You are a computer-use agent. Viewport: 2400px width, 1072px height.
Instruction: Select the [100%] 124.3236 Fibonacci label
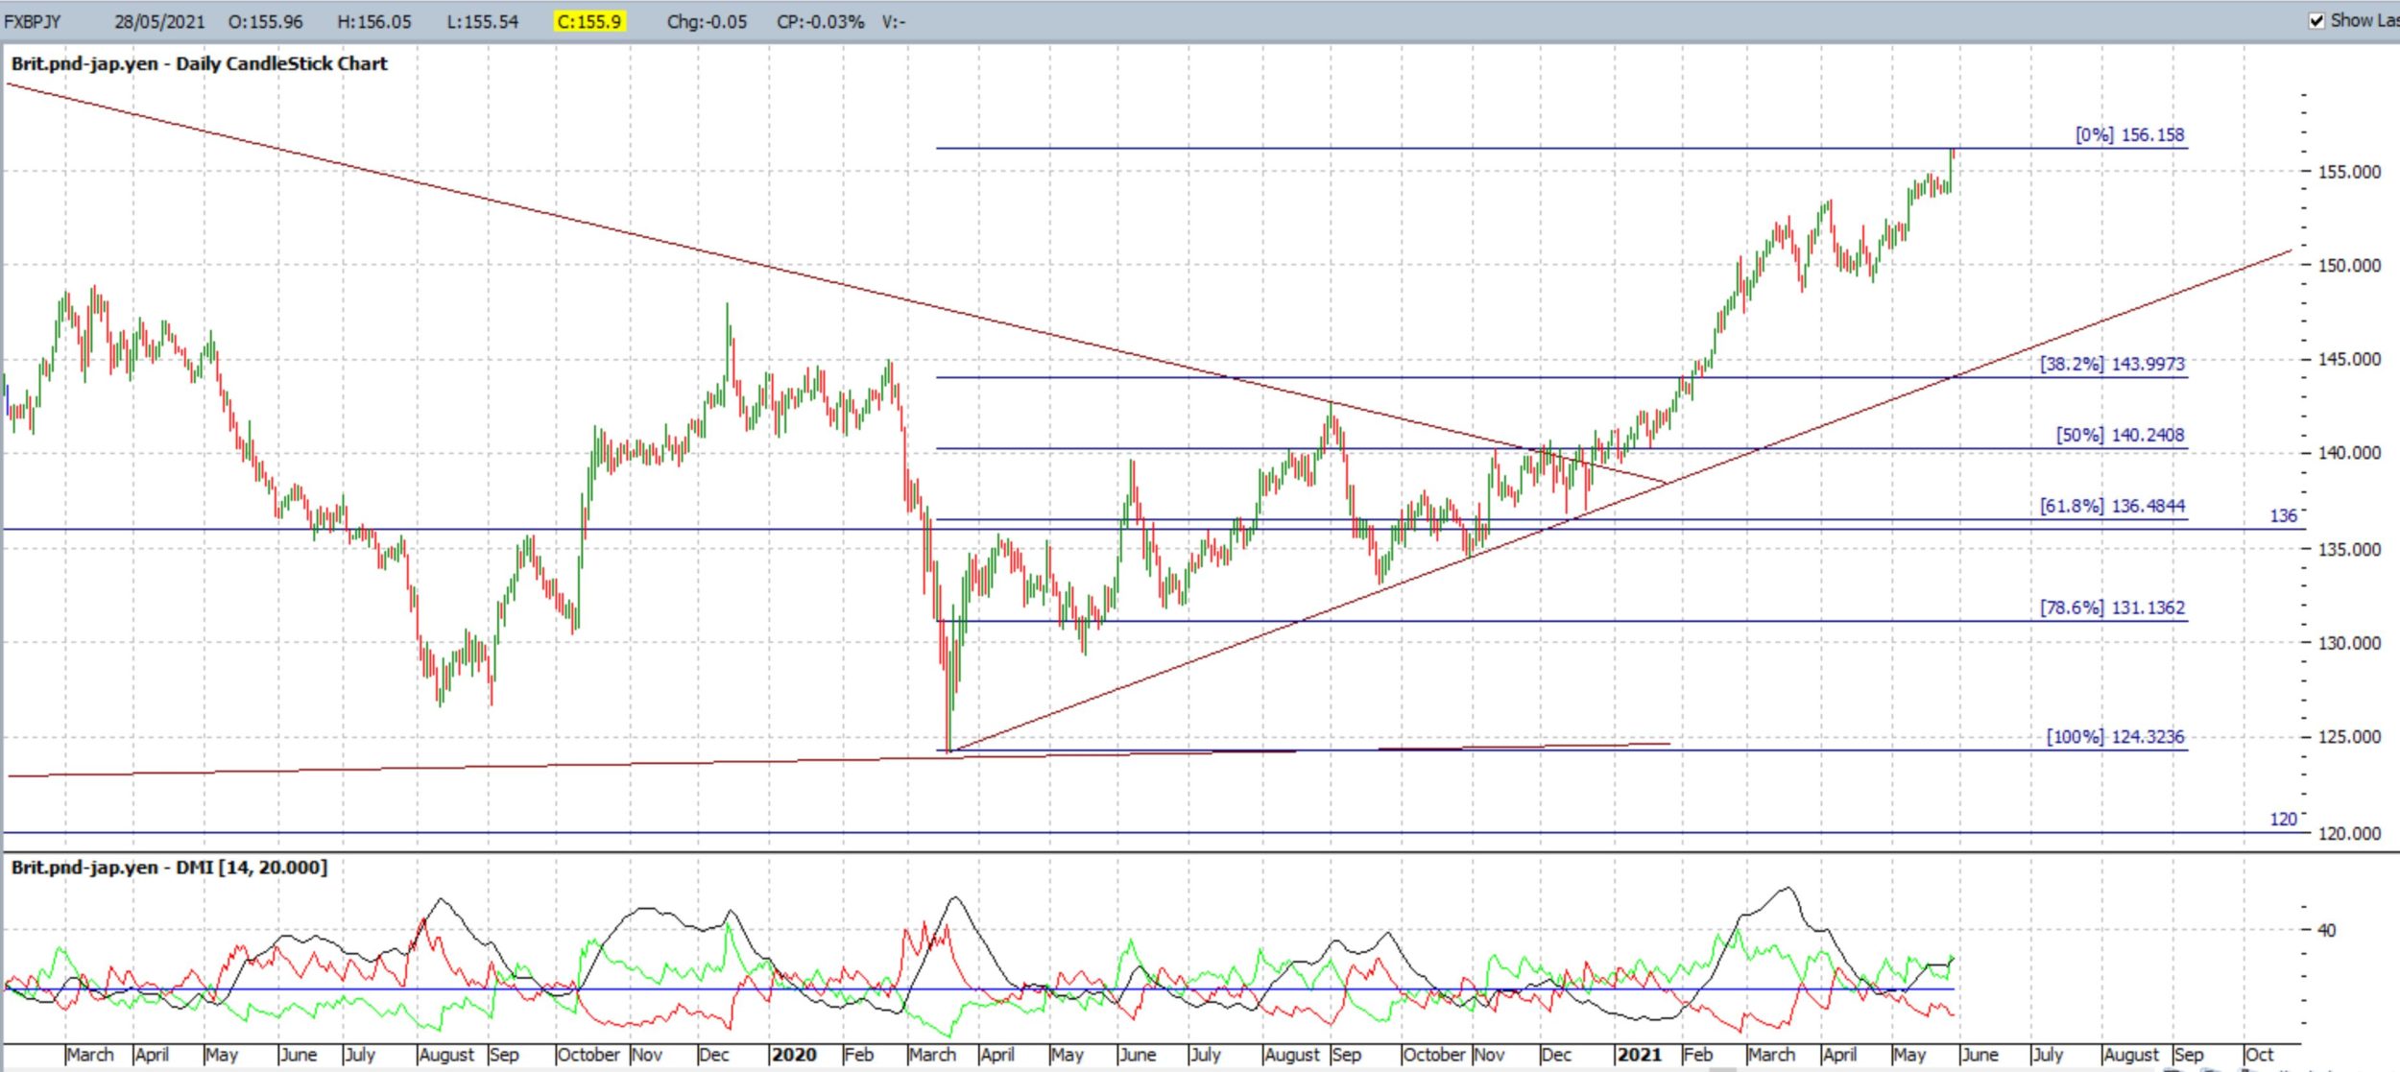pos(2115,738)
